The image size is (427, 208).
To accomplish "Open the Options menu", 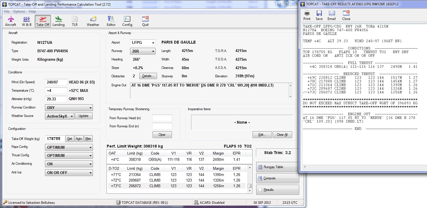I will [x=19, y=12].
